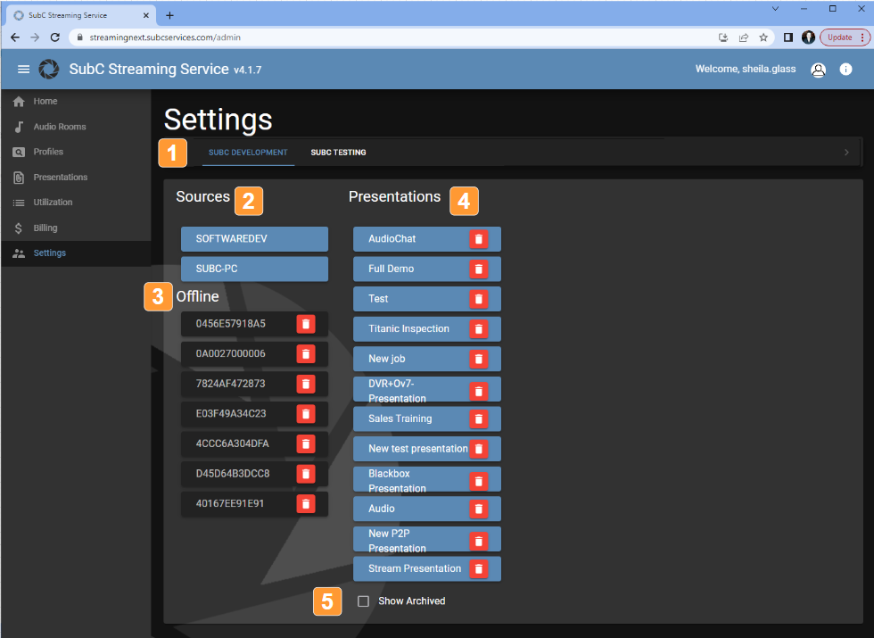This screenshot has width=874, height=638.
Task: Click the E03F49A34C23 offline source text
Action: click(231, 414)
